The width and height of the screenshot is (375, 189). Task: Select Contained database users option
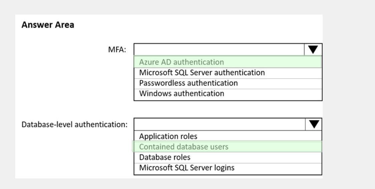click(x=228, y=146)
